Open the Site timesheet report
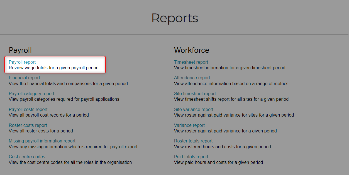The width and height of the screenshot is (349, 175). [x=195, y=94]
